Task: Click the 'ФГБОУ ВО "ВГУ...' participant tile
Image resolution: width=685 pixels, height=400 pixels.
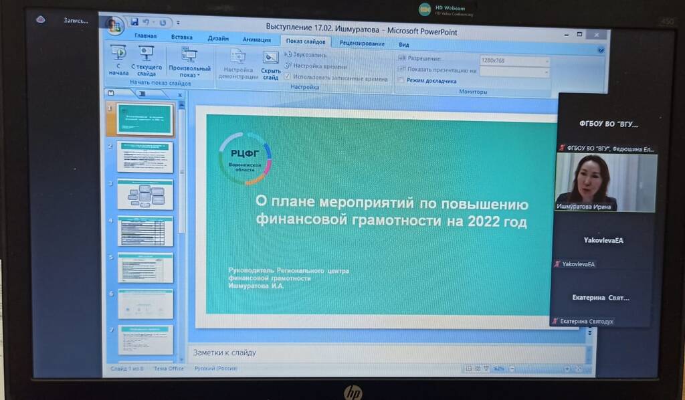Action: click(x=609, y=124)
